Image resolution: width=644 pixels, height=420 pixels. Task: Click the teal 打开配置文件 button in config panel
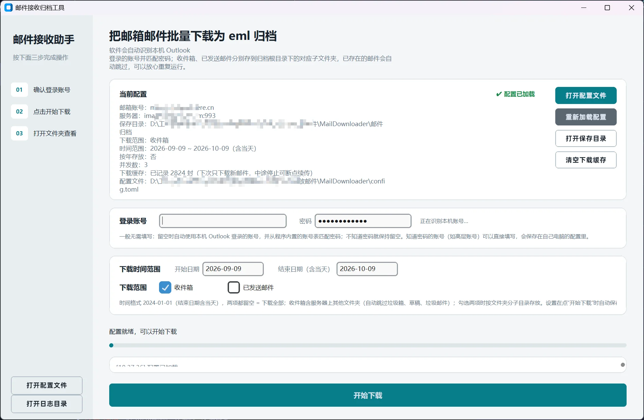point(586,95)
